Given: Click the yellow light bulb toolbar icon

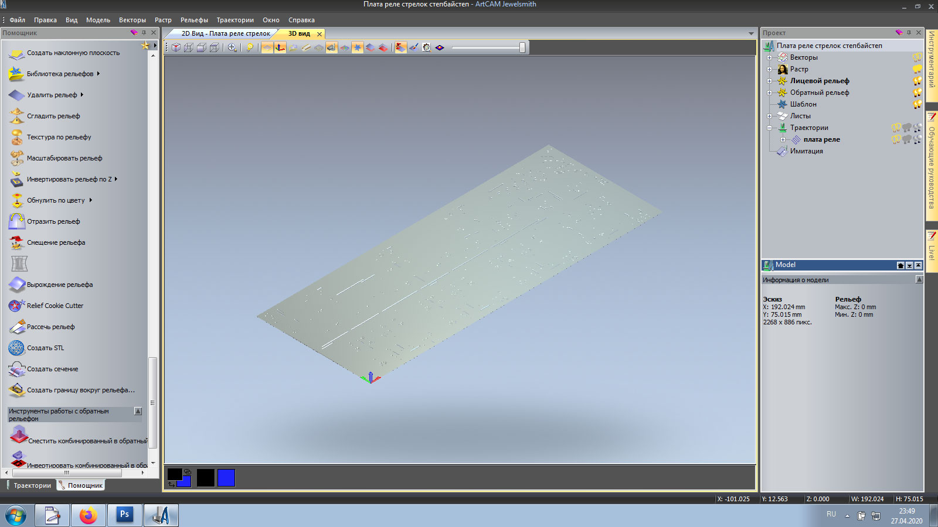Looking at the screenshot, I should point(250,47).
